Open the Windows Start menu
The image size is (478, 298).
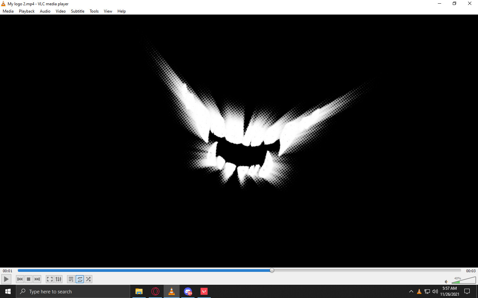click(8, 291)
